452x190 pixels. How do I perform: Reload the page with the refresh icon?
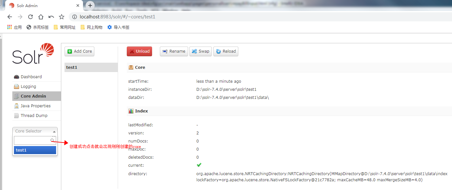[30, 17]
